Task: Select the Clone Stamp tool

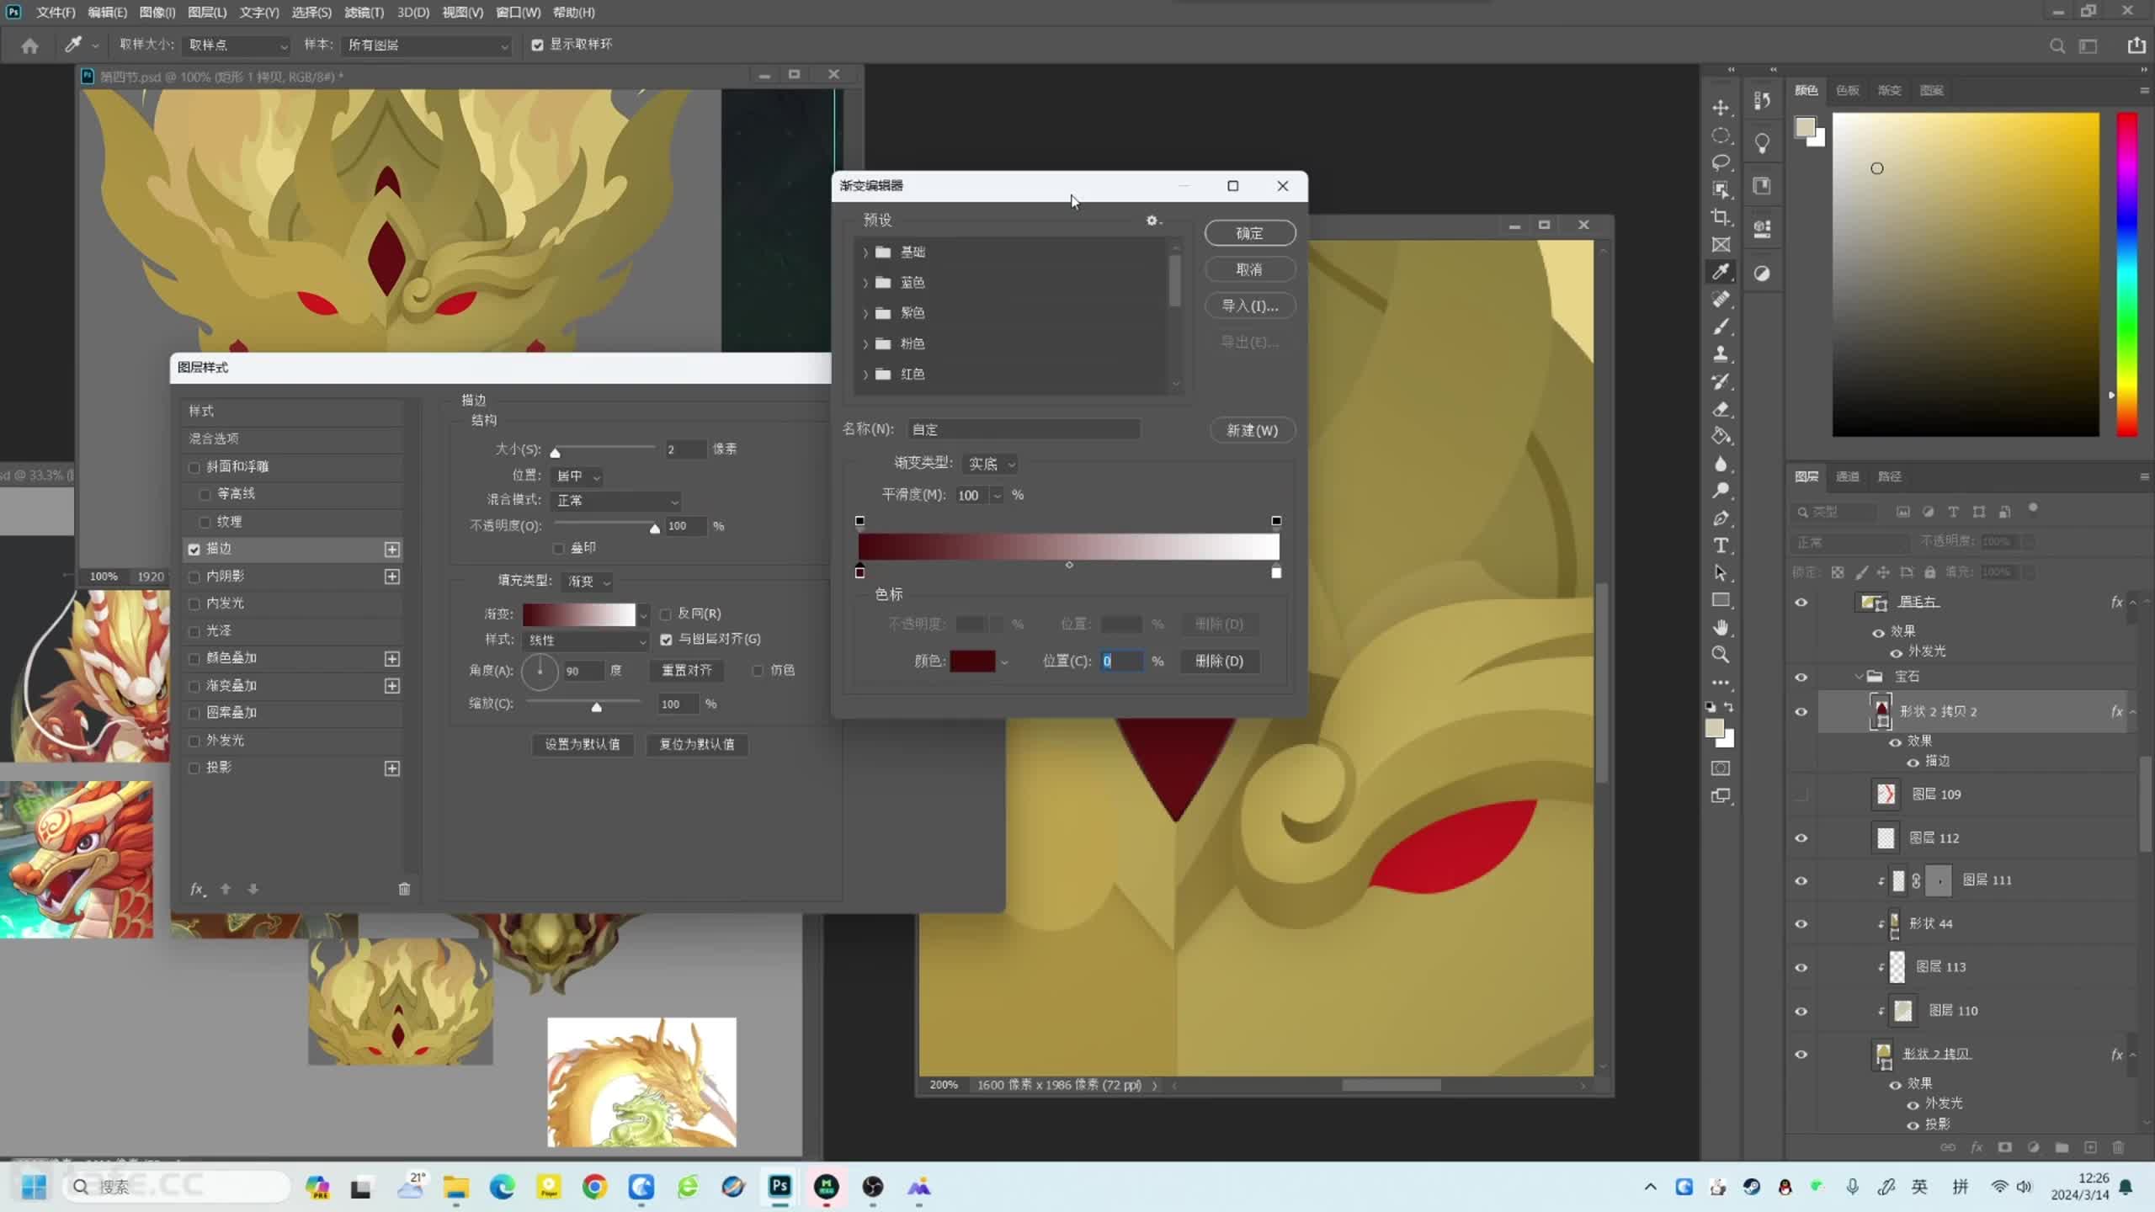Action: [x=1721, y=353]
